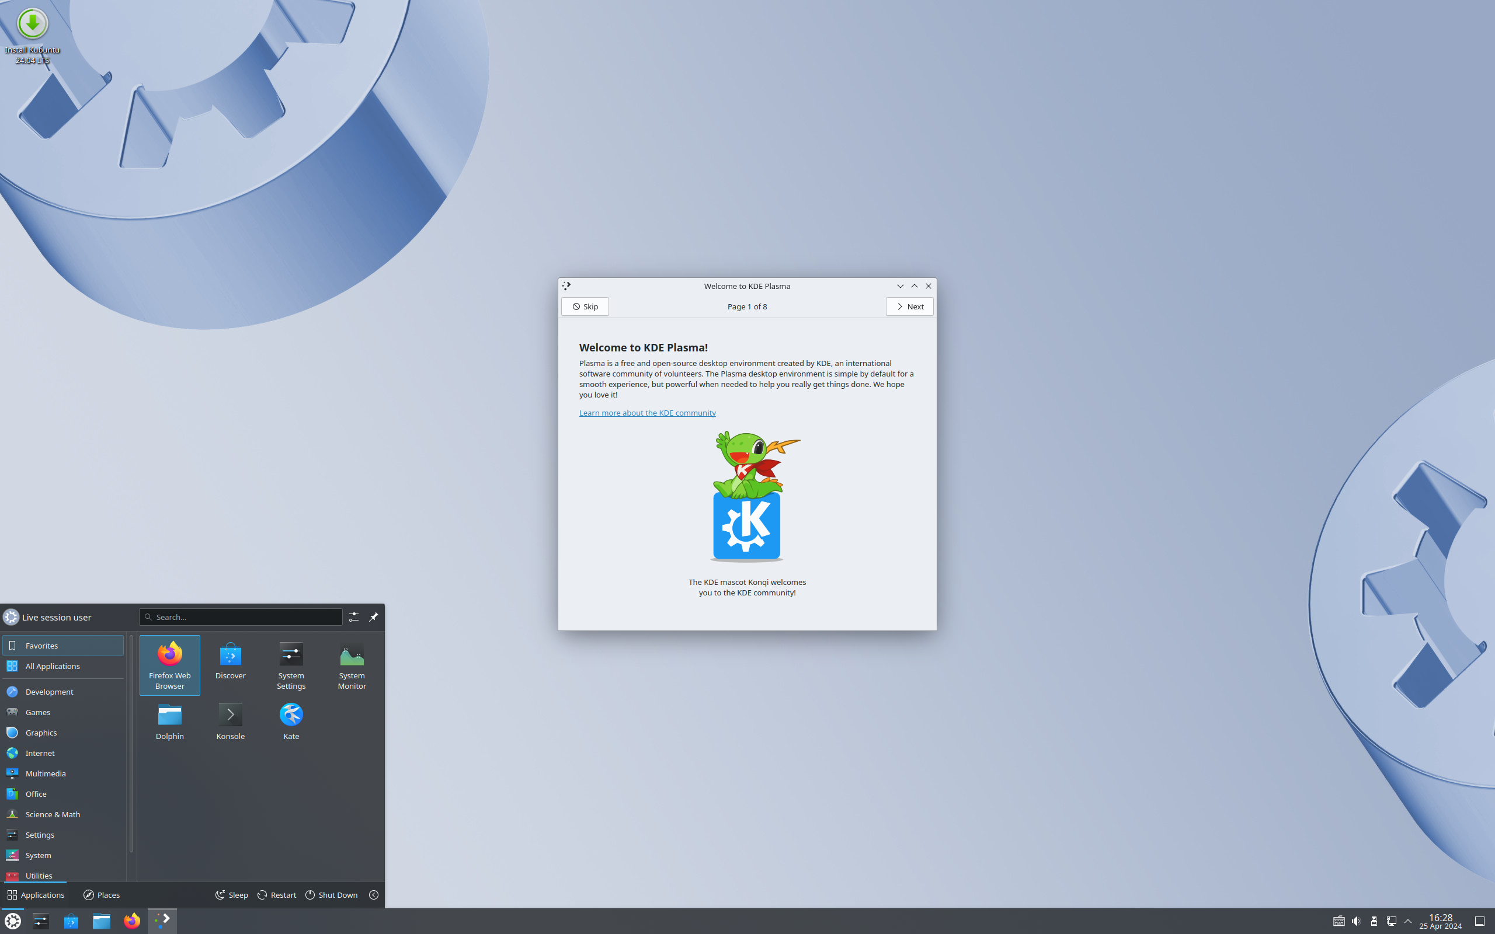
Task: Open the Internet category
Action: pyautogui.click(x=63, y=752)
